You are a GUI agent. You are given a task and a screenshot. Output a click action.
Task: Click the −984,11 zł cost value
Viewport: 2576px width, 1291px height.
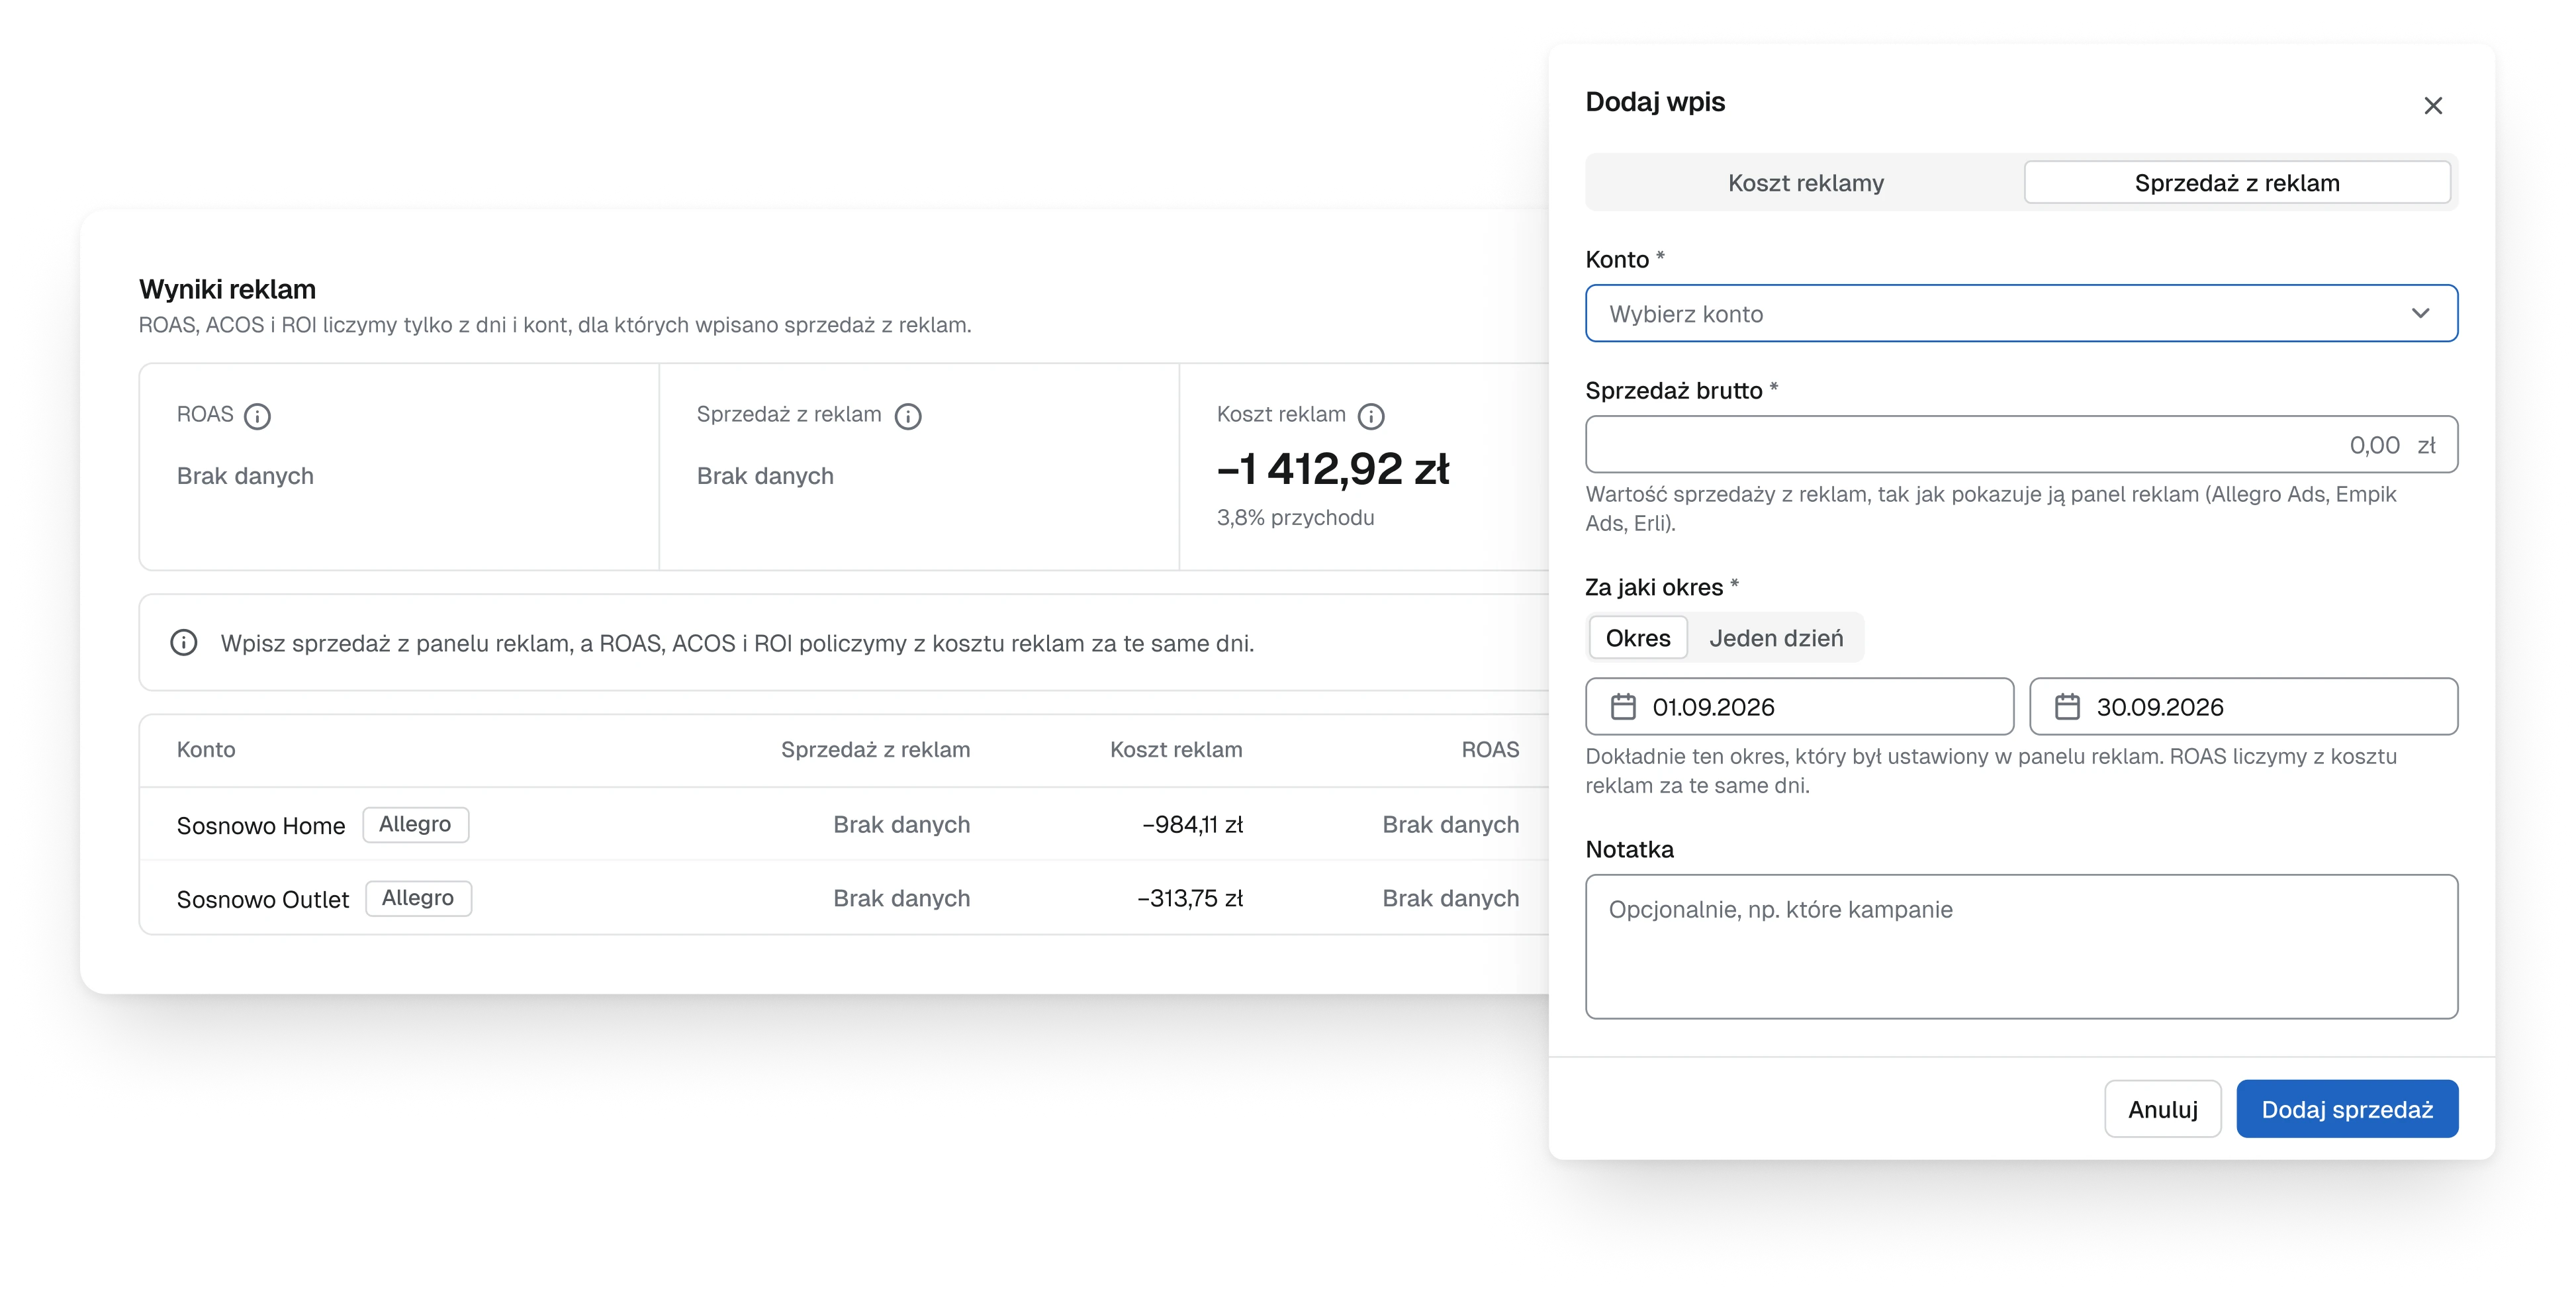(1192, 825)
